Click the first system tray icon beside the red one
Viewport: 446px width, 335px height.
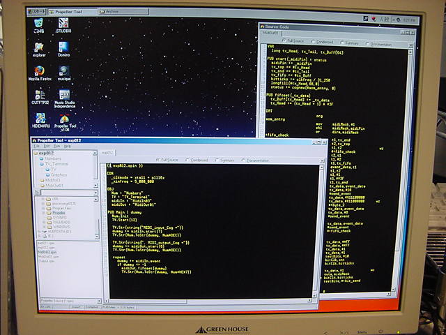pos(366,19)
